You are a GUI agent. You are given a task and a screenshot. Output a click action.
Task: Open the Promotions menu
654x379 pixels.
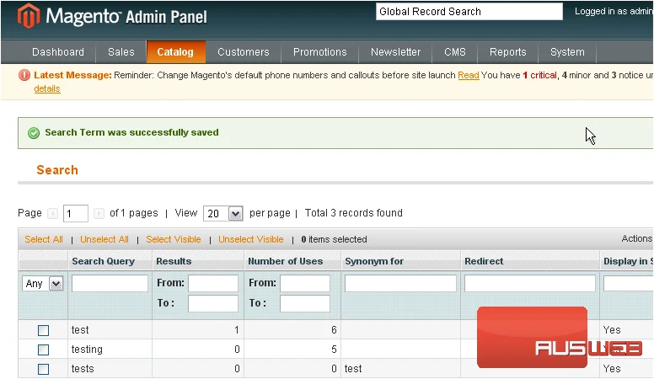[320, 52]
